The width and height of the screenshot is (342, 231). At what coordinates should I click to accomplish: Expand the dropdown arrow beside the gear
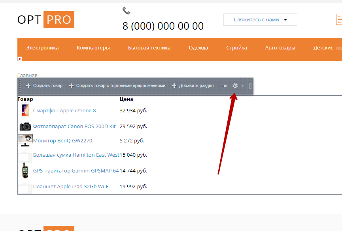click(x=242, y=86)
